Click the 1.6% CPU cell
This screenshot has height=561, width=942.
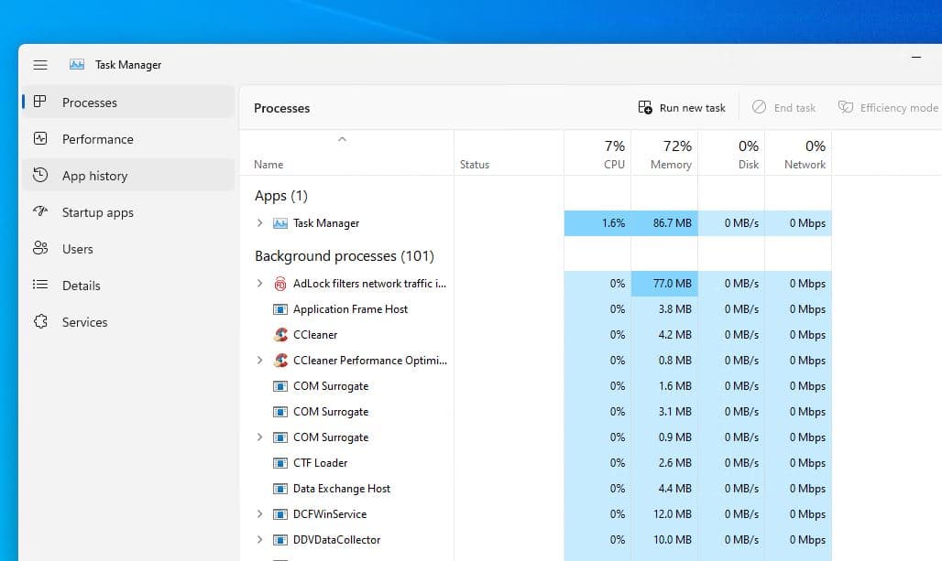tap(597, 223)
